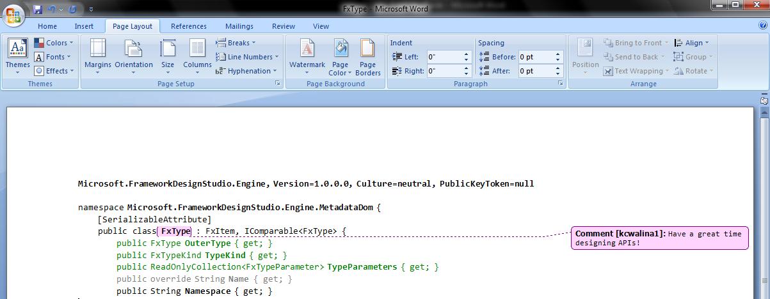Increase the Spacing Before value
The image size is (770, 299).
click(558, 54)
